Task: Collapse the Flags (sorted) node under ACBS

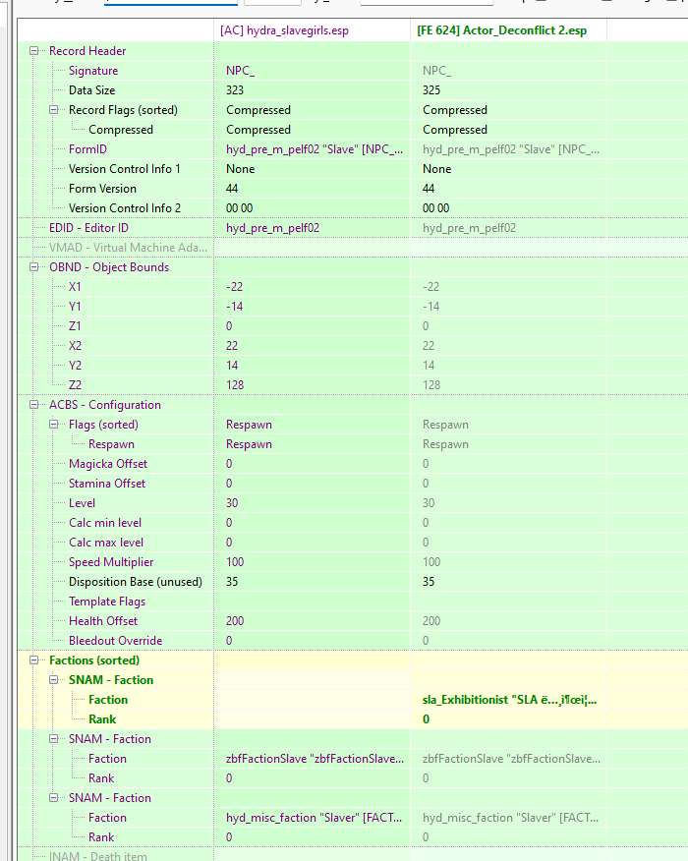Action: [x=54, y=425]
